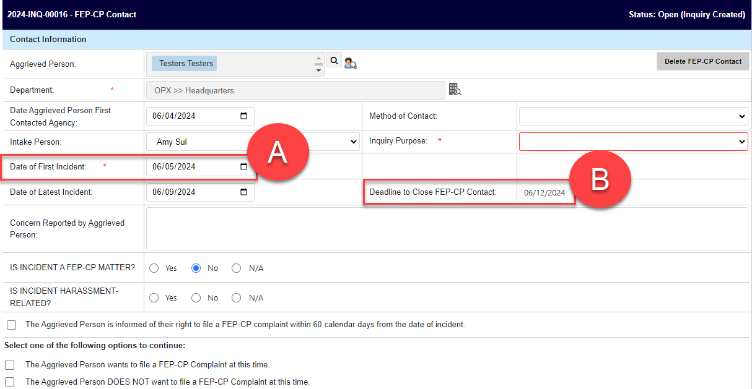Click the first contacted agency date field 06/04/2024

tap(200, 116)
